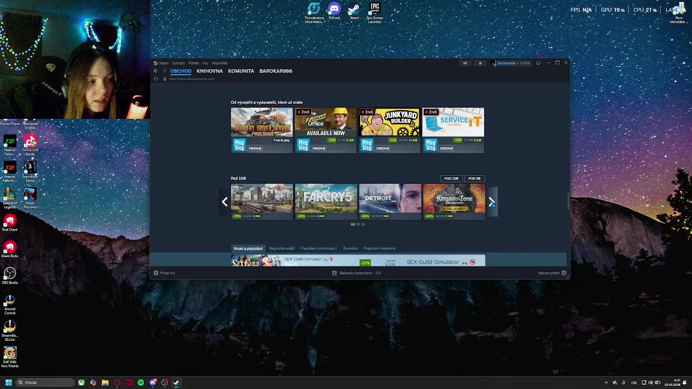Launch Golf With Your Friends shortcut
The height and width of the screenshot is (389, 692).
tap(10, 358)
